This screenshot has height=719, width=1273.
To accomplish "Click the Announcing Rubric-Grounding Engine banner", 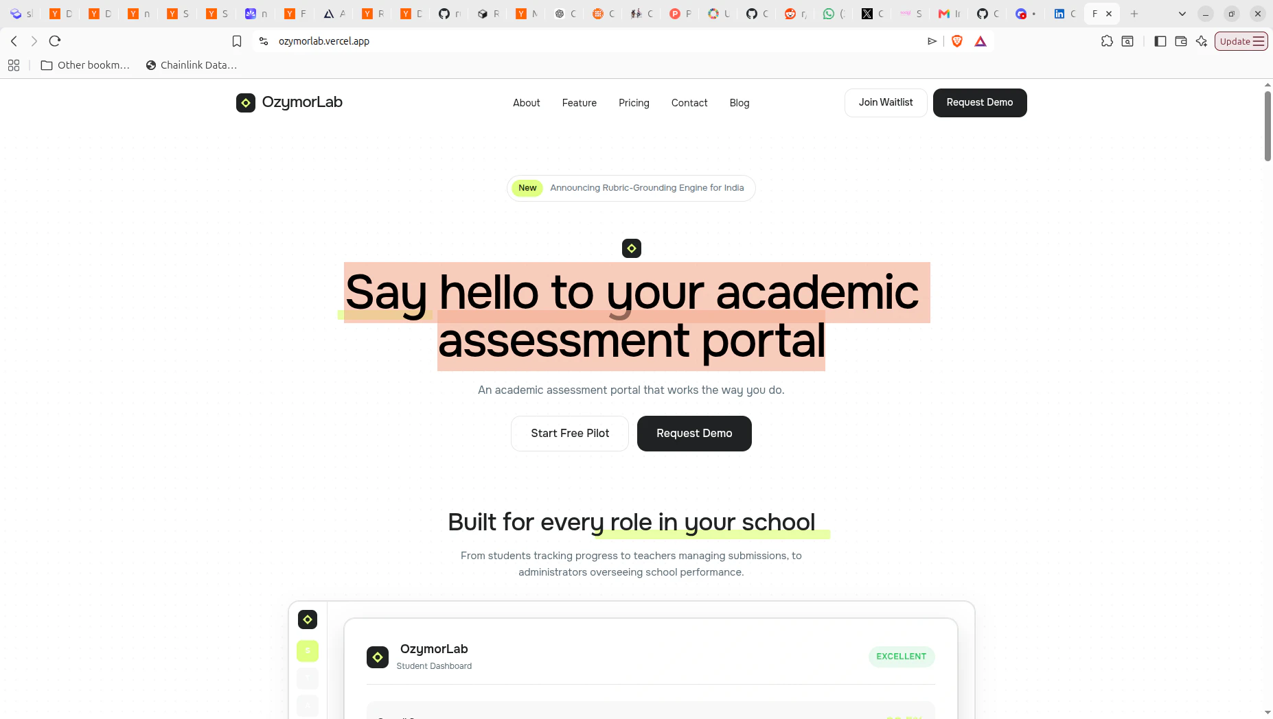I will (x=631, y=188).
